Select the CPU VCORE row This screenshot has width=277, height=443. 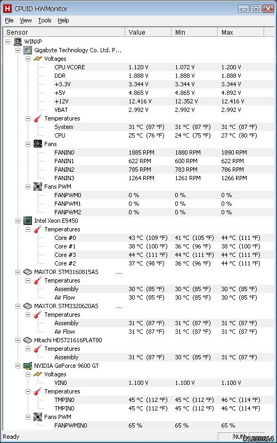pos(164,67)
